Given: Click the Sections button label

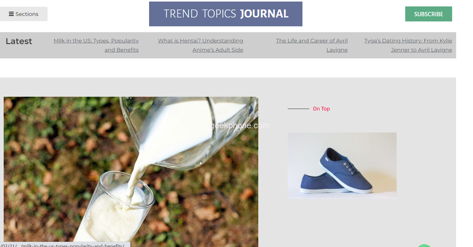Looking at the screenshot, I should tap(27, 14).
